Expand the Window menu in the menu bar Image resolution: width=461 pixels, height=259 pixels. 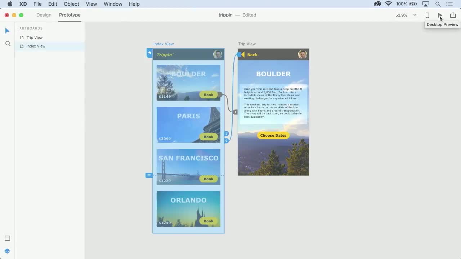[113, 4]
